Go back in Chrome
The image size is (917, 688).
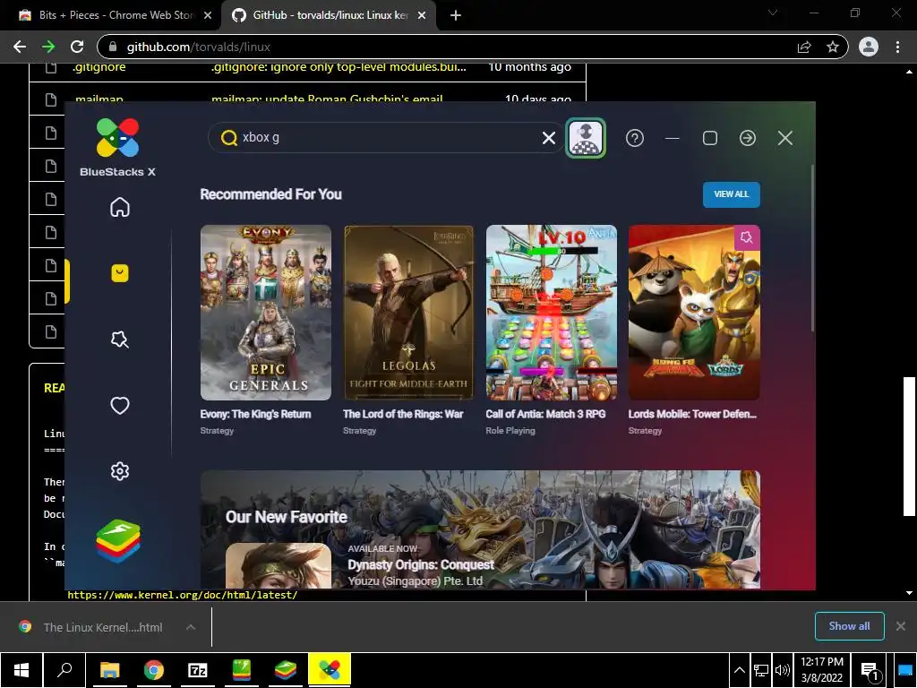tap(20, 47)
